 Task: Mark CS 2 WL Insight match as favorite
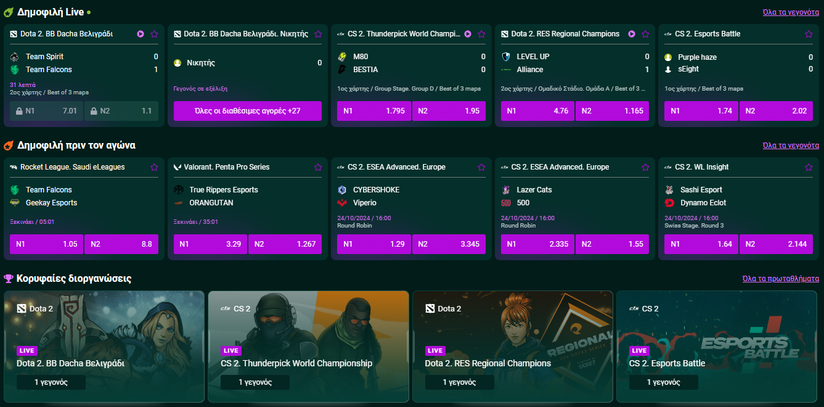click(809, 168)
